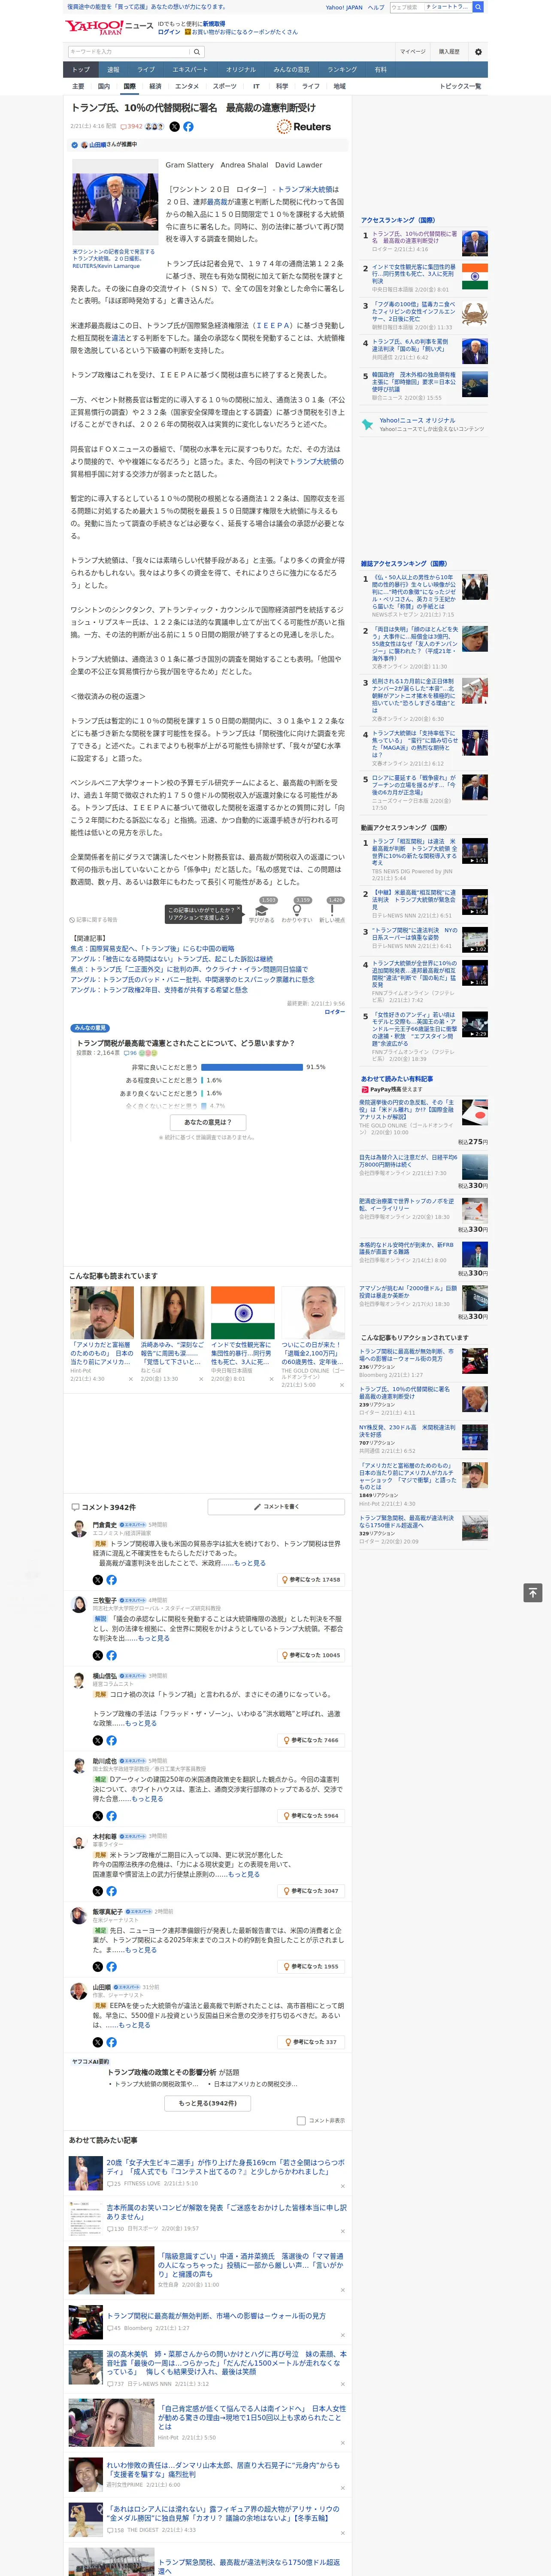This screenshot has height=2576, width=551.
Task: Click the ログイン link in the header
Action: coord(169,32)
